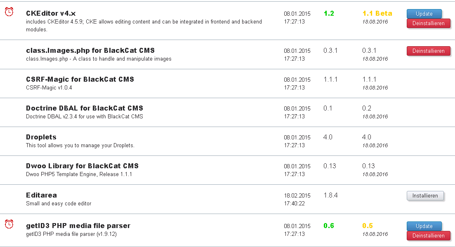The image size is (455, 247).
Task: Open Dwoo Library for BlackCat CMS
Action: (82, 166)
